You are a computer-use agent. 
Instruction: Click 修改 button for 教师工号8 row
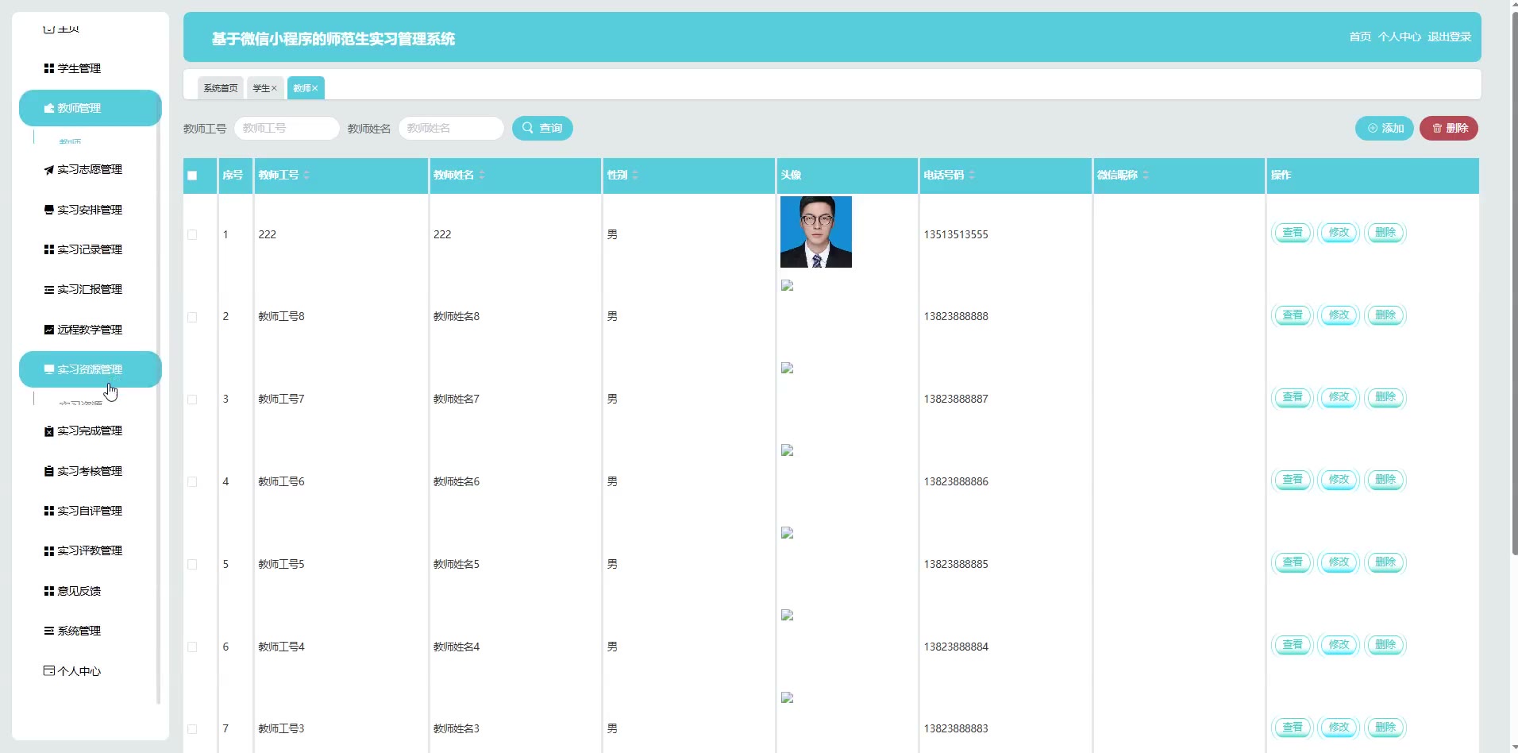(x=1339, y=315)
